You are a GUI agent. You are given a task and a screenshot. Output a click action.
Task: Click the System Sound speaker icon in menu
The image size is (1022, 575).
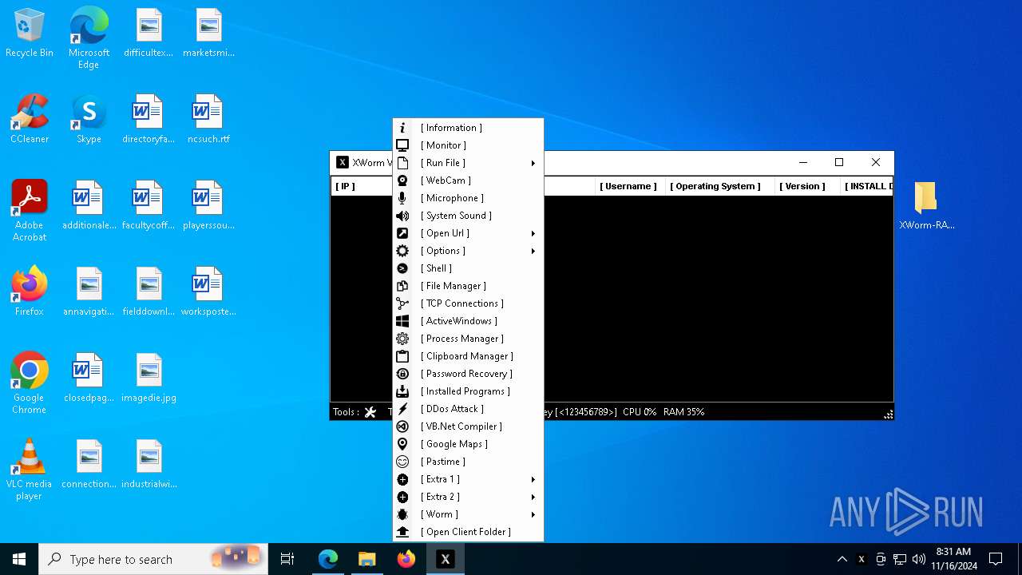pos(402,216)
